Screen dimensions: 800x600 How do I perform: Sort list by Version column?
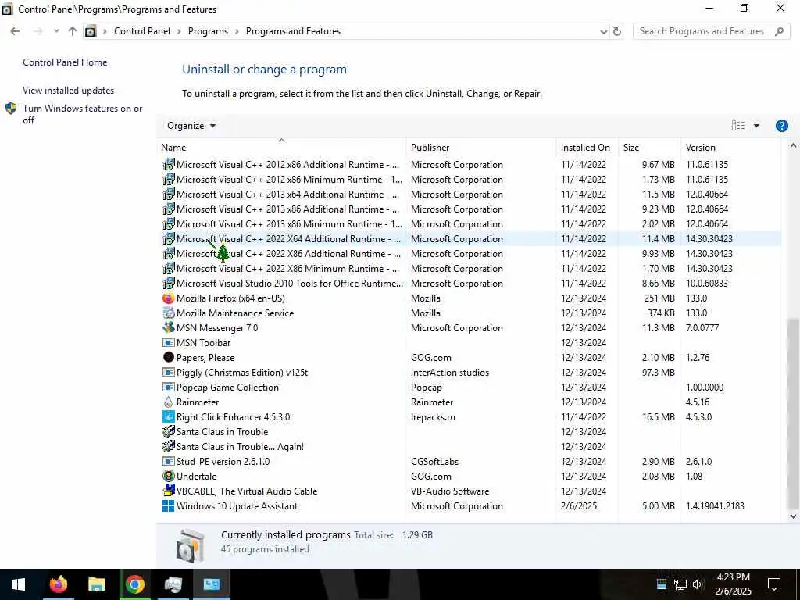point(730,148)
